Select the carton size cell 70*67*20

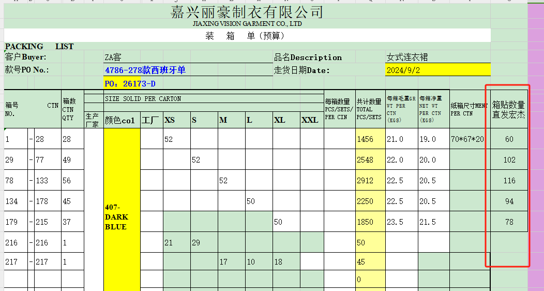pyautogui.click(x=467, y=139)
